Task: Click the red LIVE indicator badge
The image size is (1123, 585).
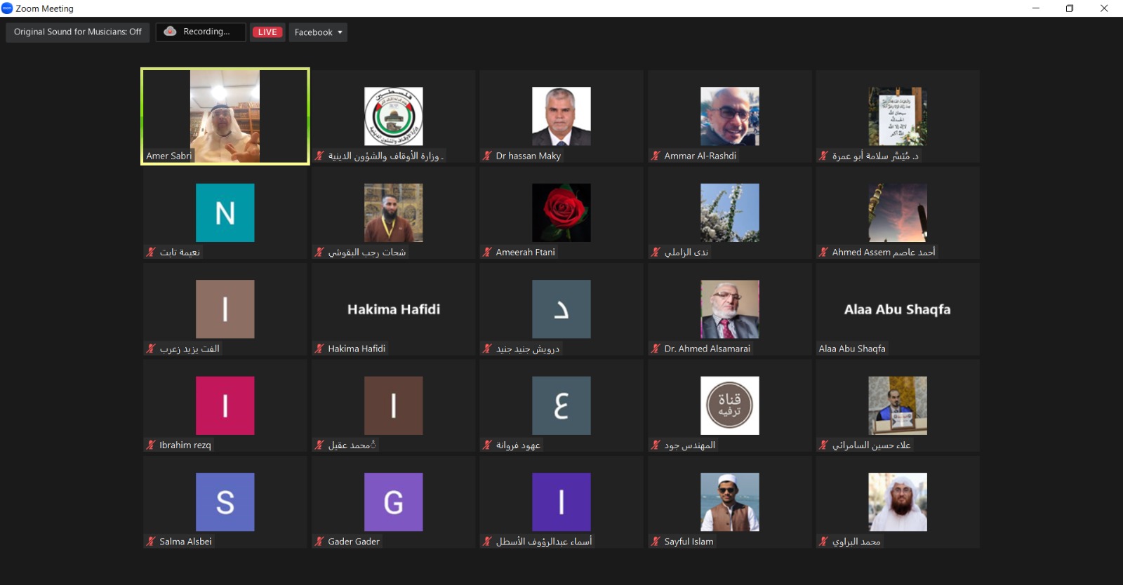Action: (267, 32)
